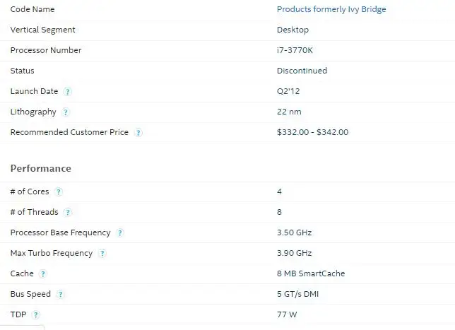Select the Performance section heading

(41, 168)
